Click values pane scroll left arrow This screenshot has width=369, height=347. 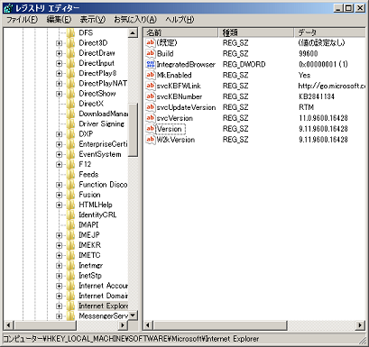(x=148, y=325)
